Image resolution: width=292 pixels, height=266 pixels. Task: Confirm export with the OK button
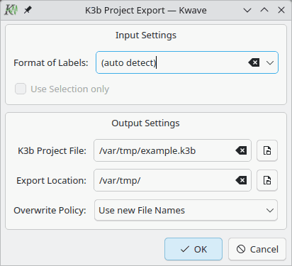[x=193, y=249]
